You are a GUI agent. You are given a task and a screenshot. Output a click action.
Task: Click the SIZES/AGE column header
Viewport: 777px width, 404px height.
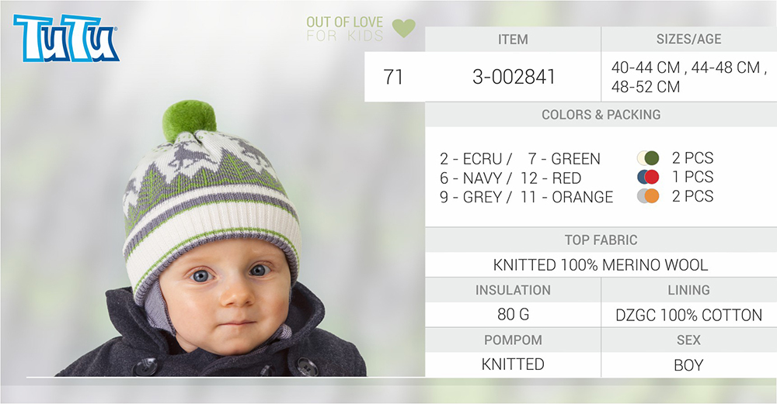[x=688, y=39]
